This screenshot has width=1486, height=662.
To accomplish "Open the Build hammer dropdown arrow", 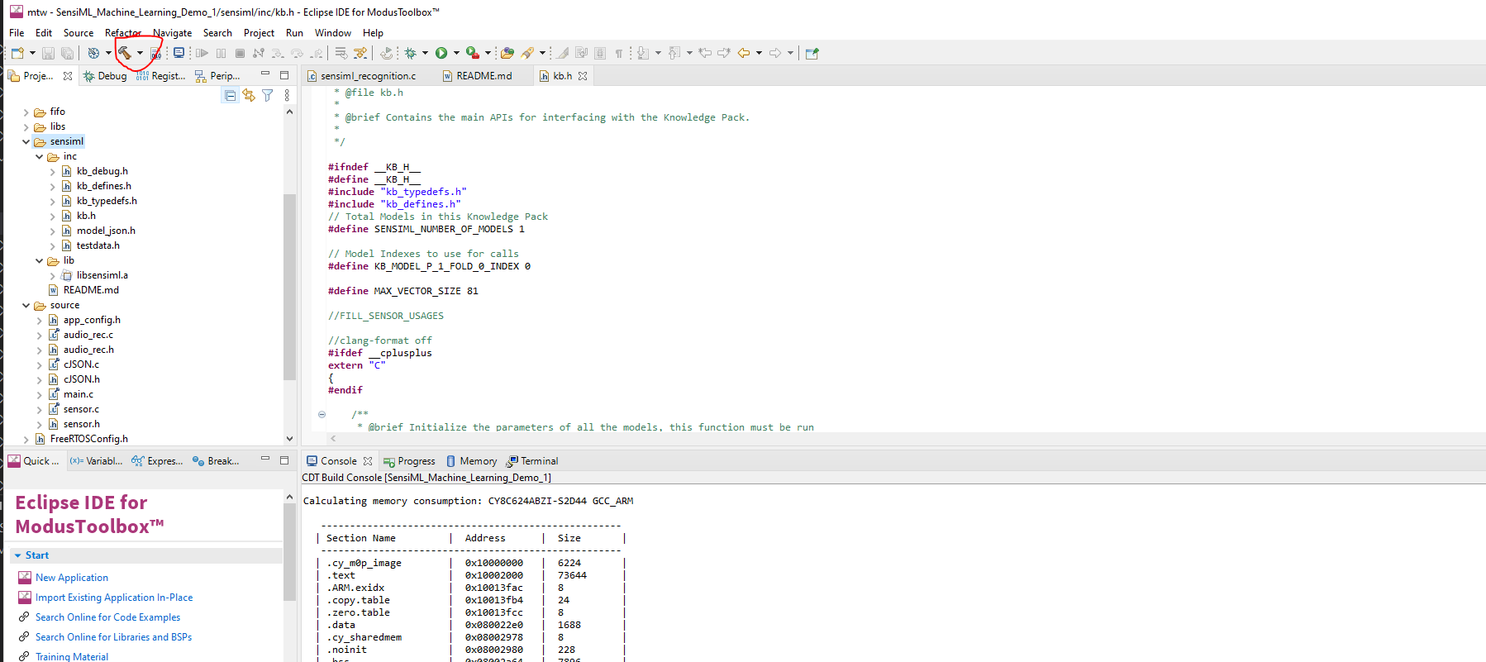I will (140, 53).
